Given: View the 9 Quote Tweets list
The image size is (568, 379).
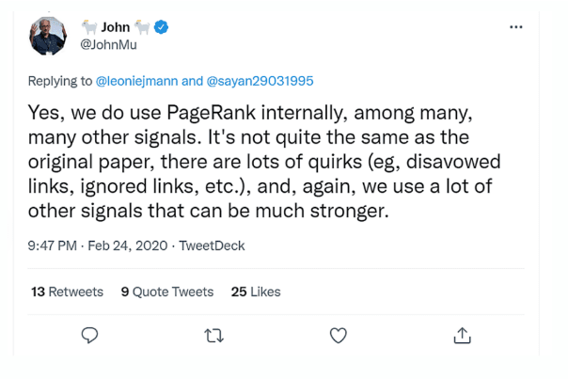Looking at the screenshot, I should pos(167,292).
